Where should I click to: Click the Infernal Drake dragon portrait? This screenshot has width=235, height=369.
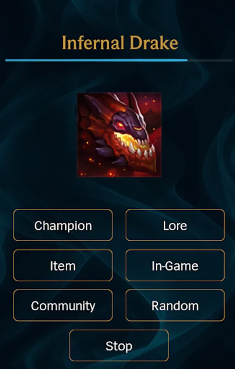click(119, 134)
